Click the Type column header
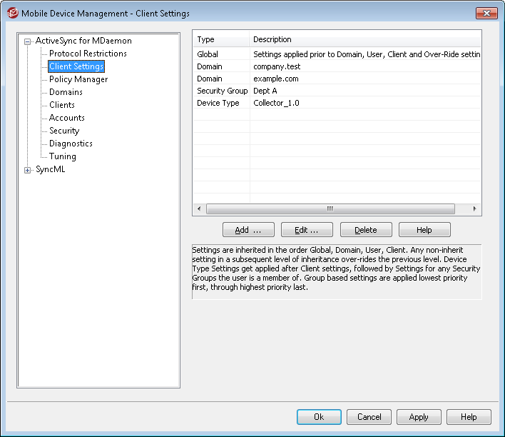Viewport: 505px width, 437px height. coord(221,39)
